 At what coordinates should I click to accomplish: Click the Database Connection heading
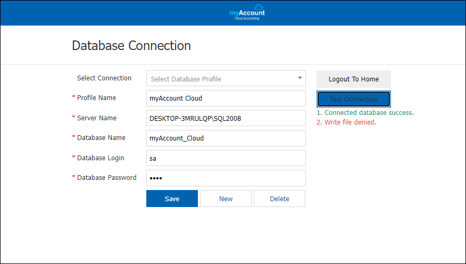point(131,45)
